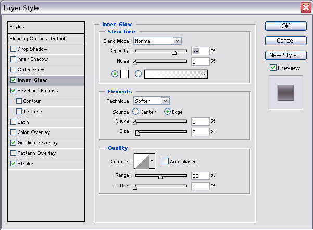This screenshot has height=230, width=313.
Task: Click the OK button
Action: (x=285, y=26)
